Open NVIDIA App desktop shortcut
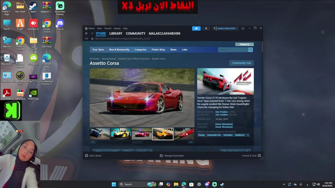The image size is (335, 188). [33, 95]
